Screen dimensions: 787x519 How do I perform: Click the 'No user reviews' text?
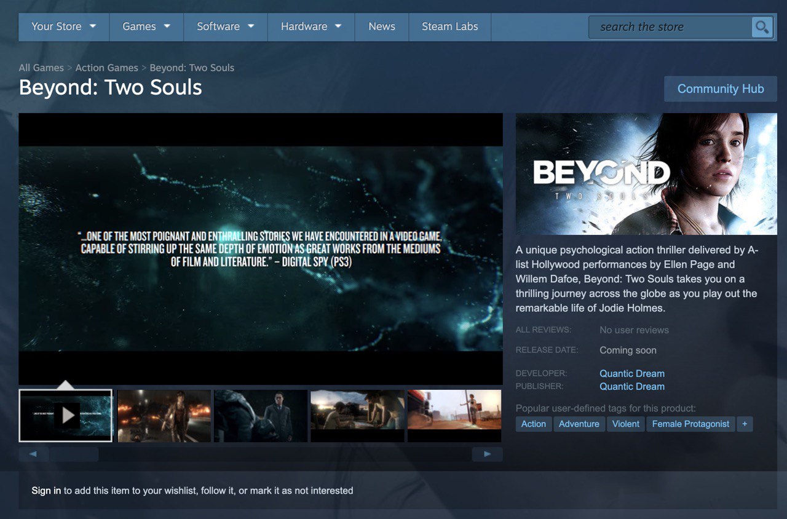click(634, 330)
